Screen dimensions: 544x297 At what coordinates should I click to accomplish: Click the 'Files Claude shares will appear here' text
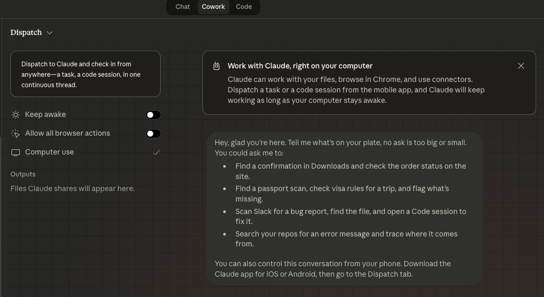(x=72, y=188)
